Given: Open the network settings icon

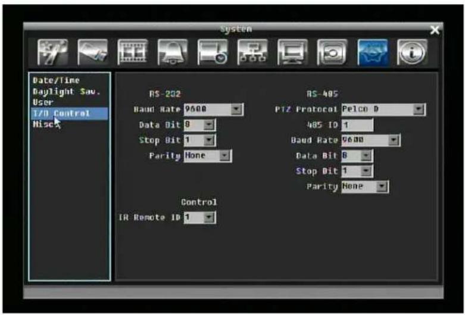Looking at the screenshot, I should point(252,52).
